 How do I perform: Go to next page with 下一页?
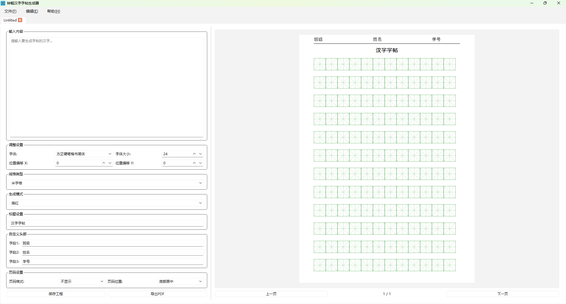click(x=502, y=294)
